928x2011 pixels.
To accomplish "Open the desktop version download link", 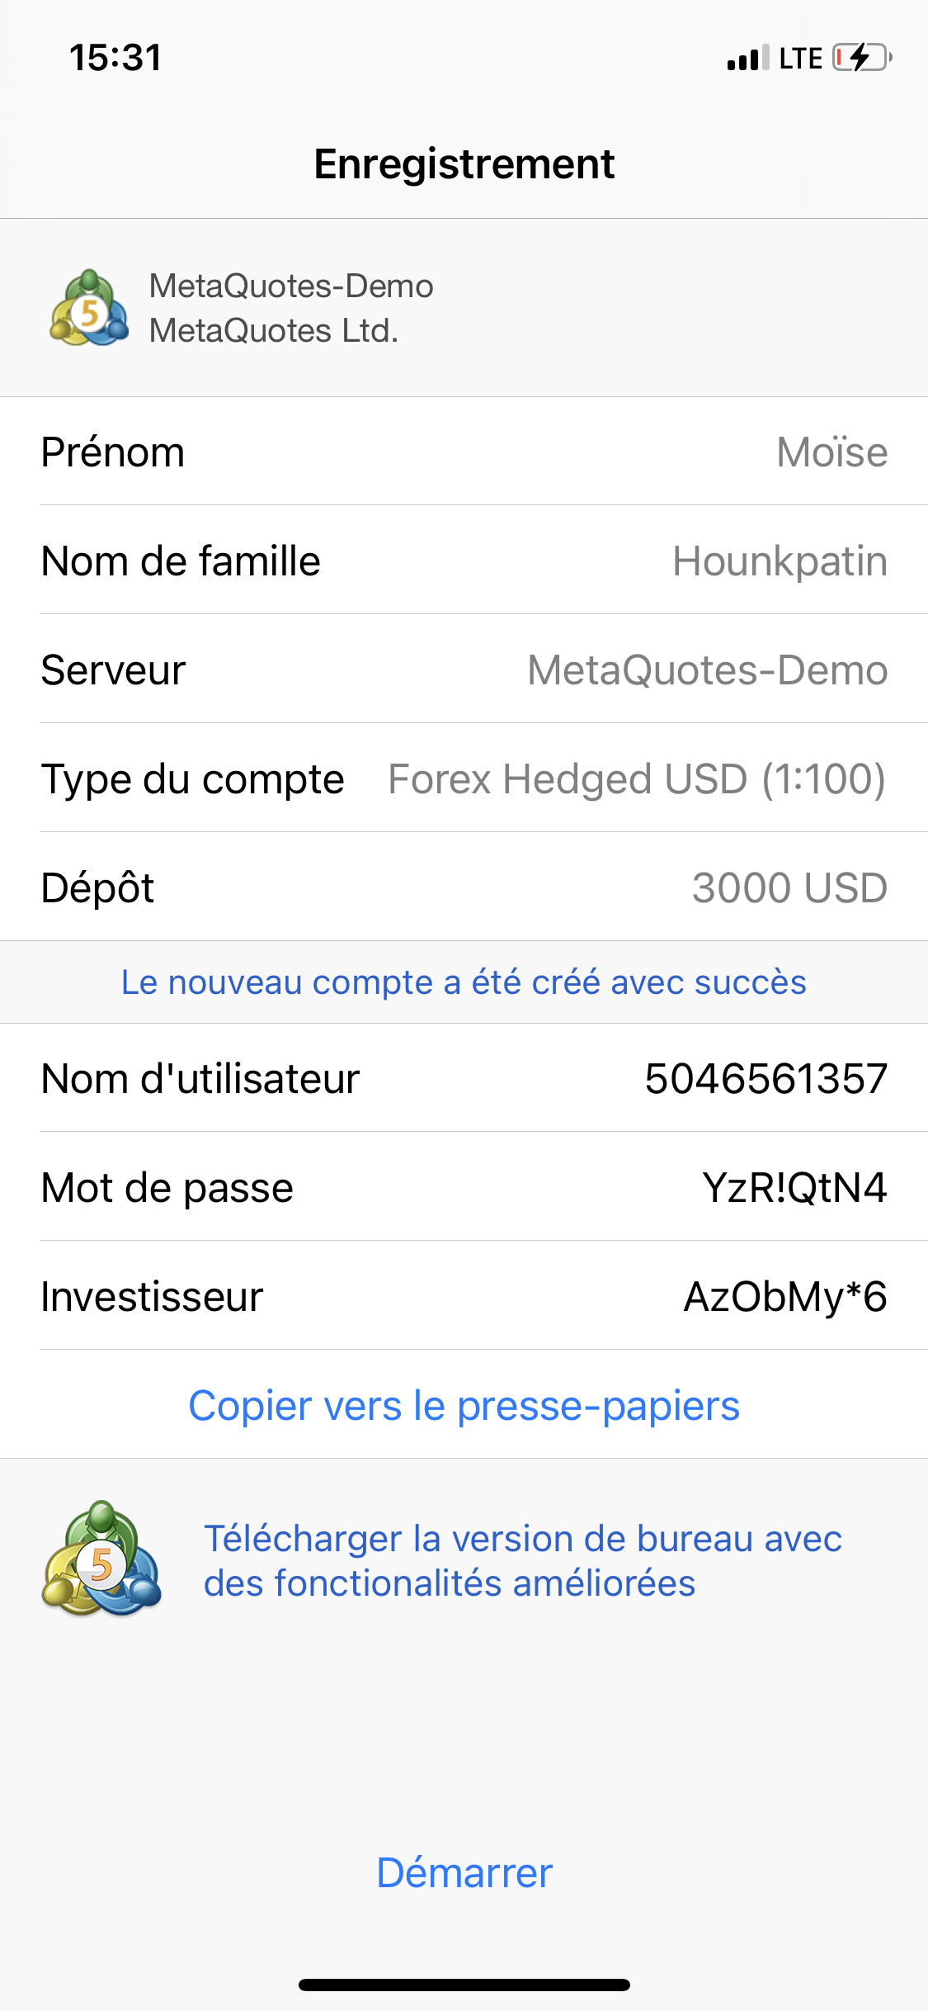I will pyautogui.click(x=522, y=1561).
